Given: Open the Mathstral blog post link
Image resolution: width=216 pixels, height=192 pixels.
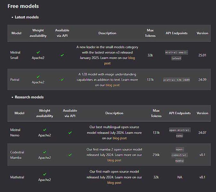Looking at the screenshot, I should point(114,183).
